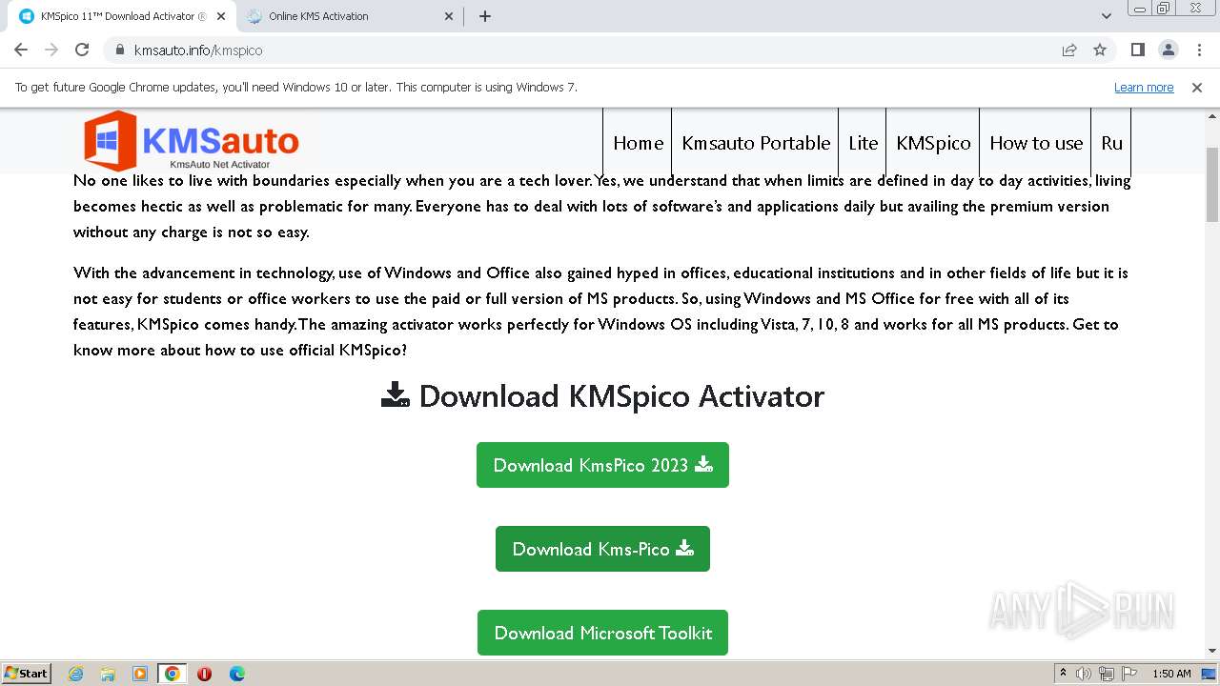Open Action Center flag tray icon
Image resolution: width=1220 pixels, height=686 pixels.
point(1129,674)
